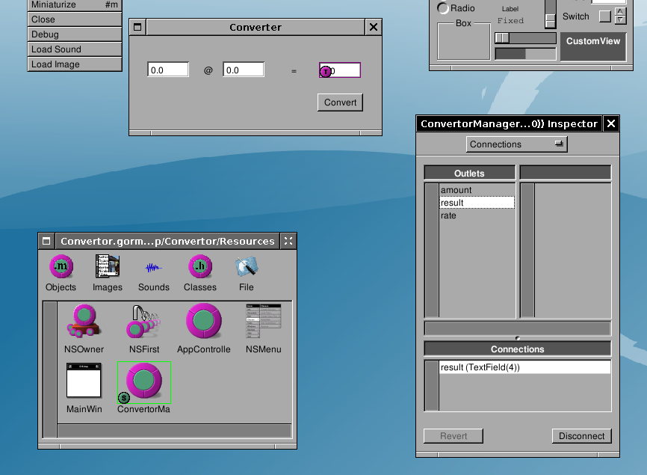The height and width of the screenshot is (475, 647).
Task: Click the Debug menu item
Action: (x=74, y=34)
